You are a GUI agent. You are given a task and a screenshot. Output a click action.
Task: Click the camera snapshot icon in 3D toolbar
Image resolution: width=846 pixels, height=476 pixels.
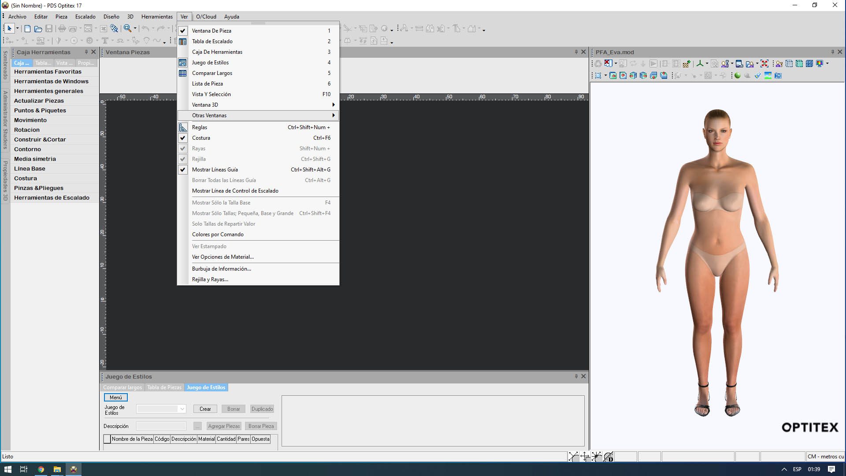click(x=778, y=76)
